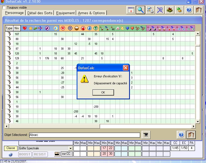
Task: Select the row with level 129
Action: [x=100, y=58]
